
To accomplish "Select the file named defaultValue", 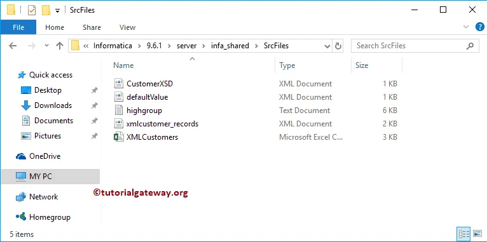I will [x=147, y=97].
